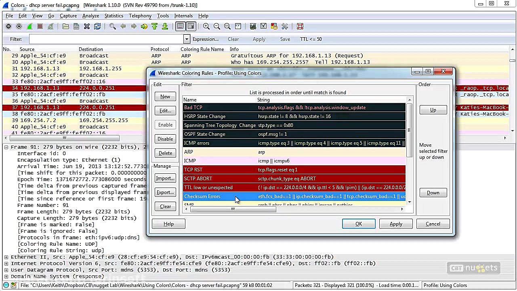Click the find packet magnifier icon

point(113,26)
